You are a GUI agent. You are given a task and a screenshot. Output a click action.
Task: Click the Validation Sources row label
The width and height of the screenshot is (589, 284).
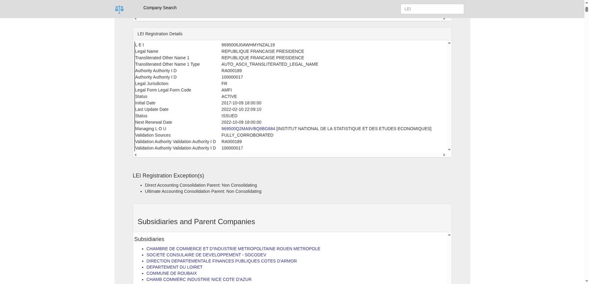pyautogui.click(x=153, y=135)
